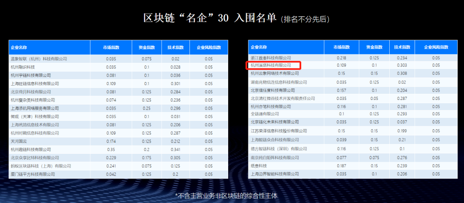Select company name 北京信任度科技有限公司
The image size is (464, 203).
[x=273, y=90]
